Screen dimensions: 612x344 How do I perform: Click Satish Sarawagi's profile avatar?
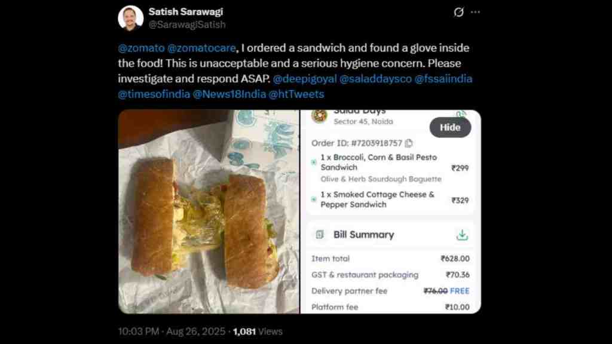tap(131, 18)
